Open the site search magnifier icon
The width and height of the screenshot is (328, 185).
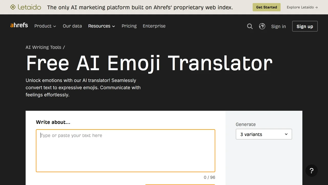coord(250,26)
